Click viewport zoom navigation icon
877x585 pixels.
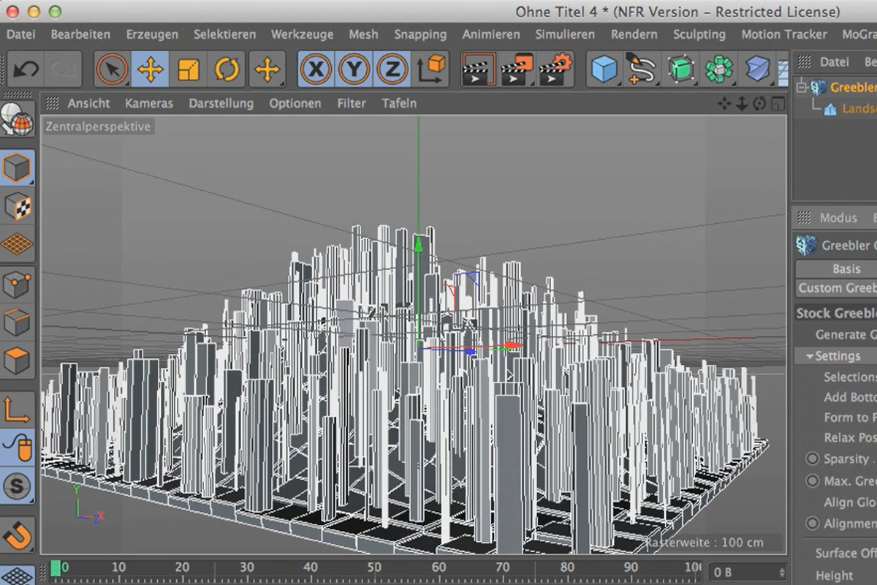742,104
